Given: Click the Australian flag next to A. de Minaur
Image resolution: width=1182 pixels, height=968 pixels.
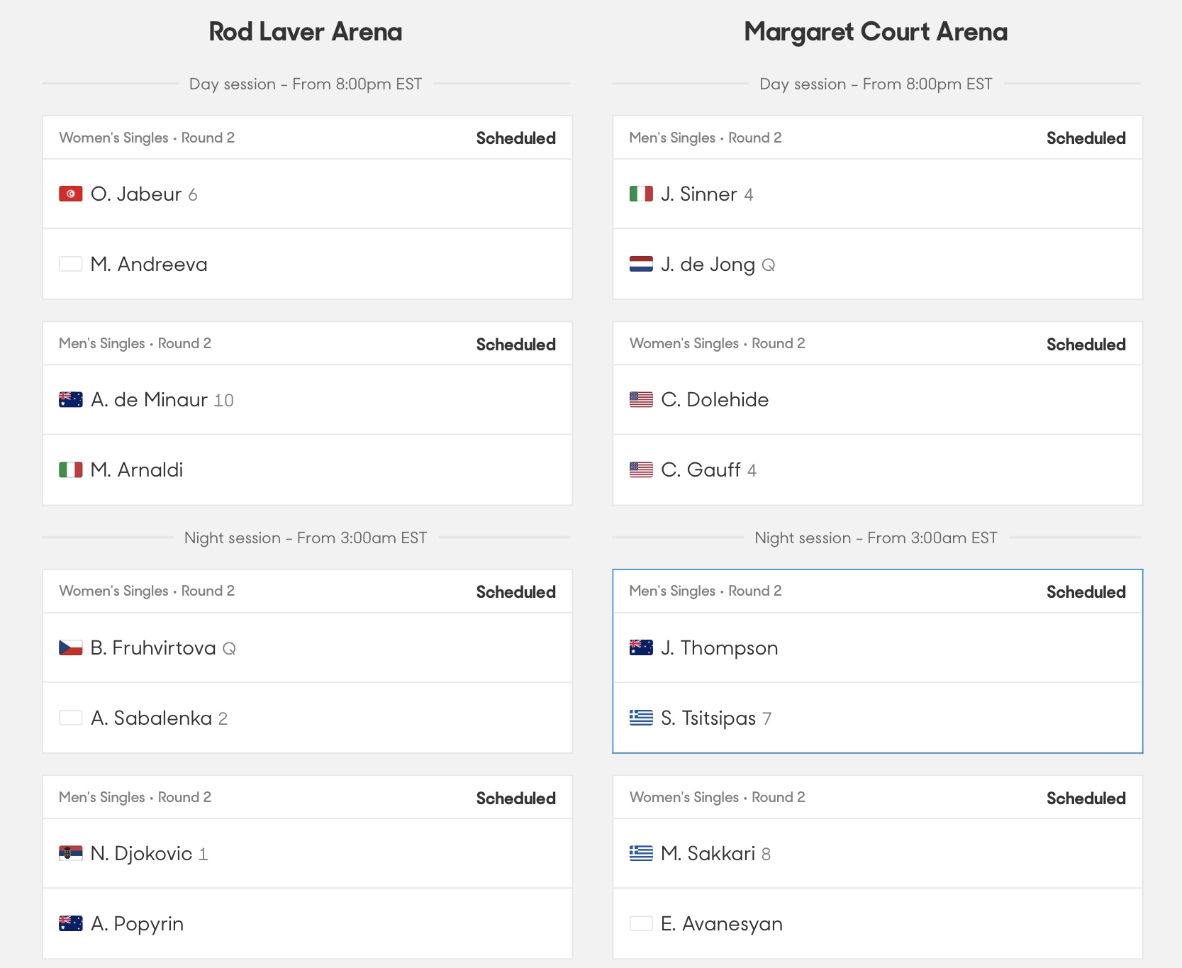Looking at the screenshot, I should pyautogui.click(x=71, y=399).
